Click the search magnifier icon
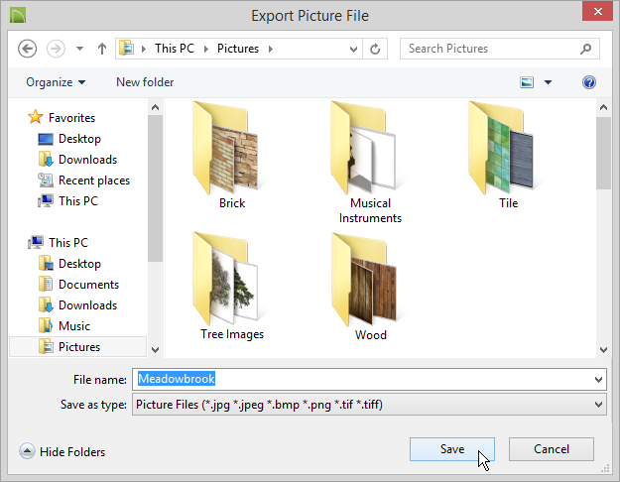 click(x=585, y=49)
